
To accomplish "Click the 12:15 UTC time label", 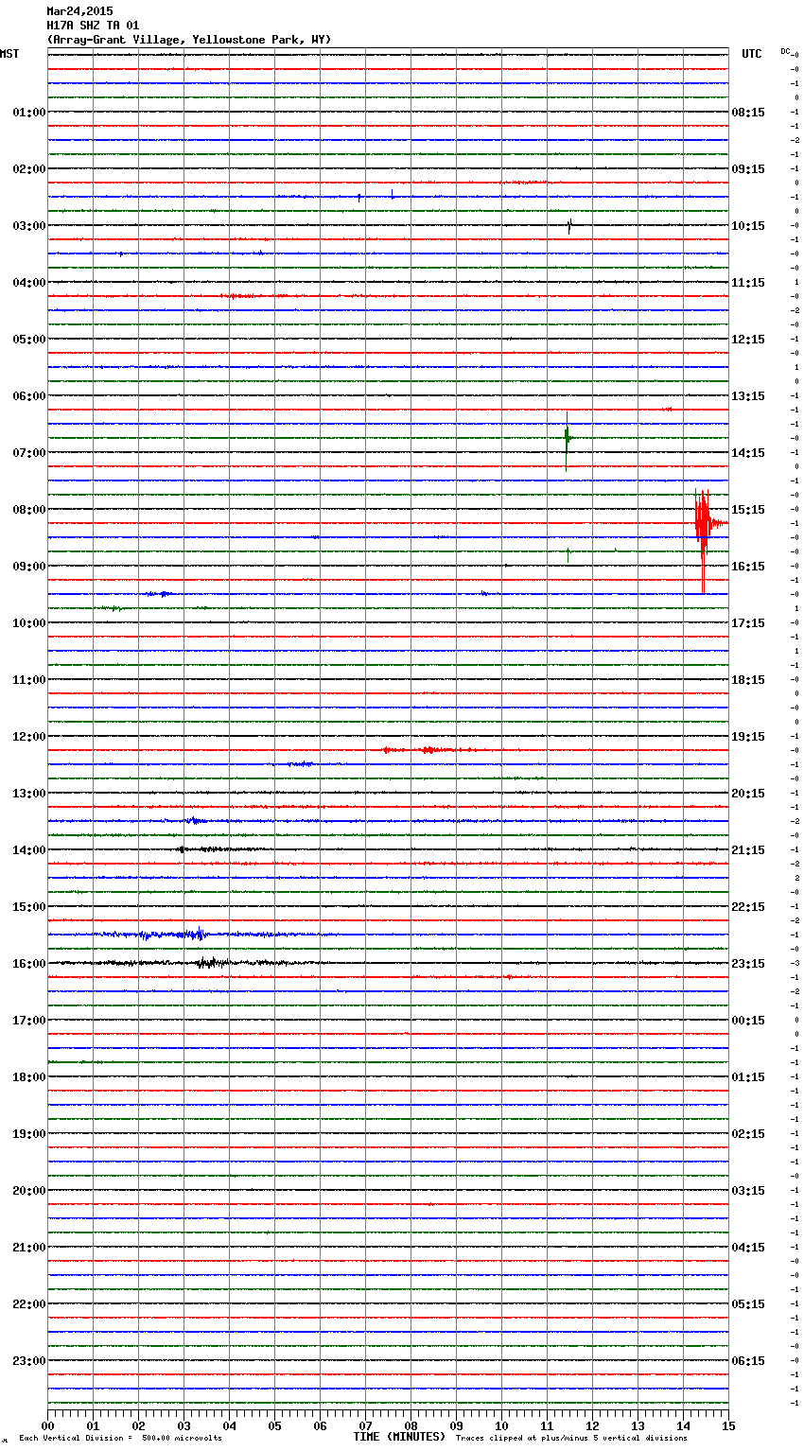I will click(748, 340).
